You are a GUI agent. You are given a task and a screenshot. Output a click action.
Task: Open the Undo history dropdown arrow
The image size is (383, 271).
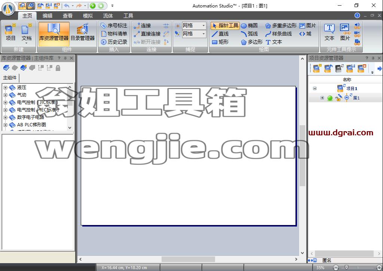[73, 6]
